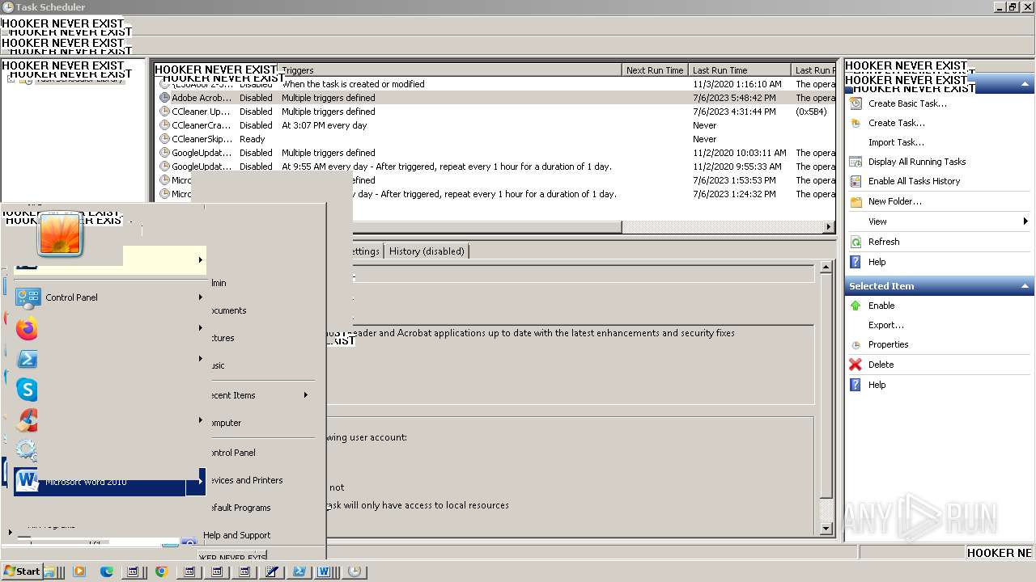Select the CCleanerCra… task row
The image size is (1036, 582).
[495, 125]
